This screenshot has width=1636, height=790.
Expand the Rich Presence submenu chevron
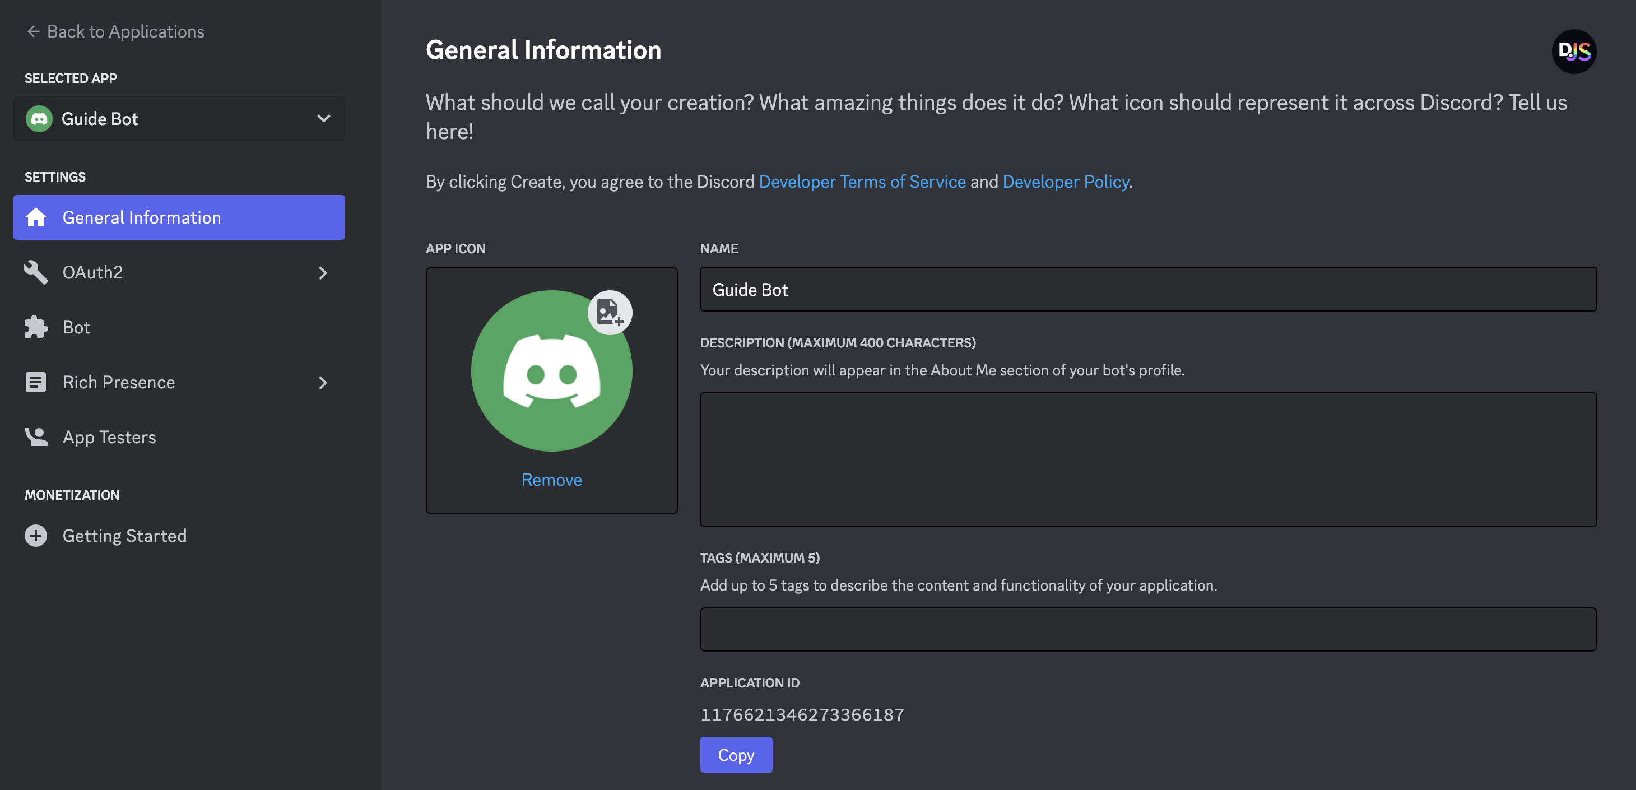click(323, 382)
